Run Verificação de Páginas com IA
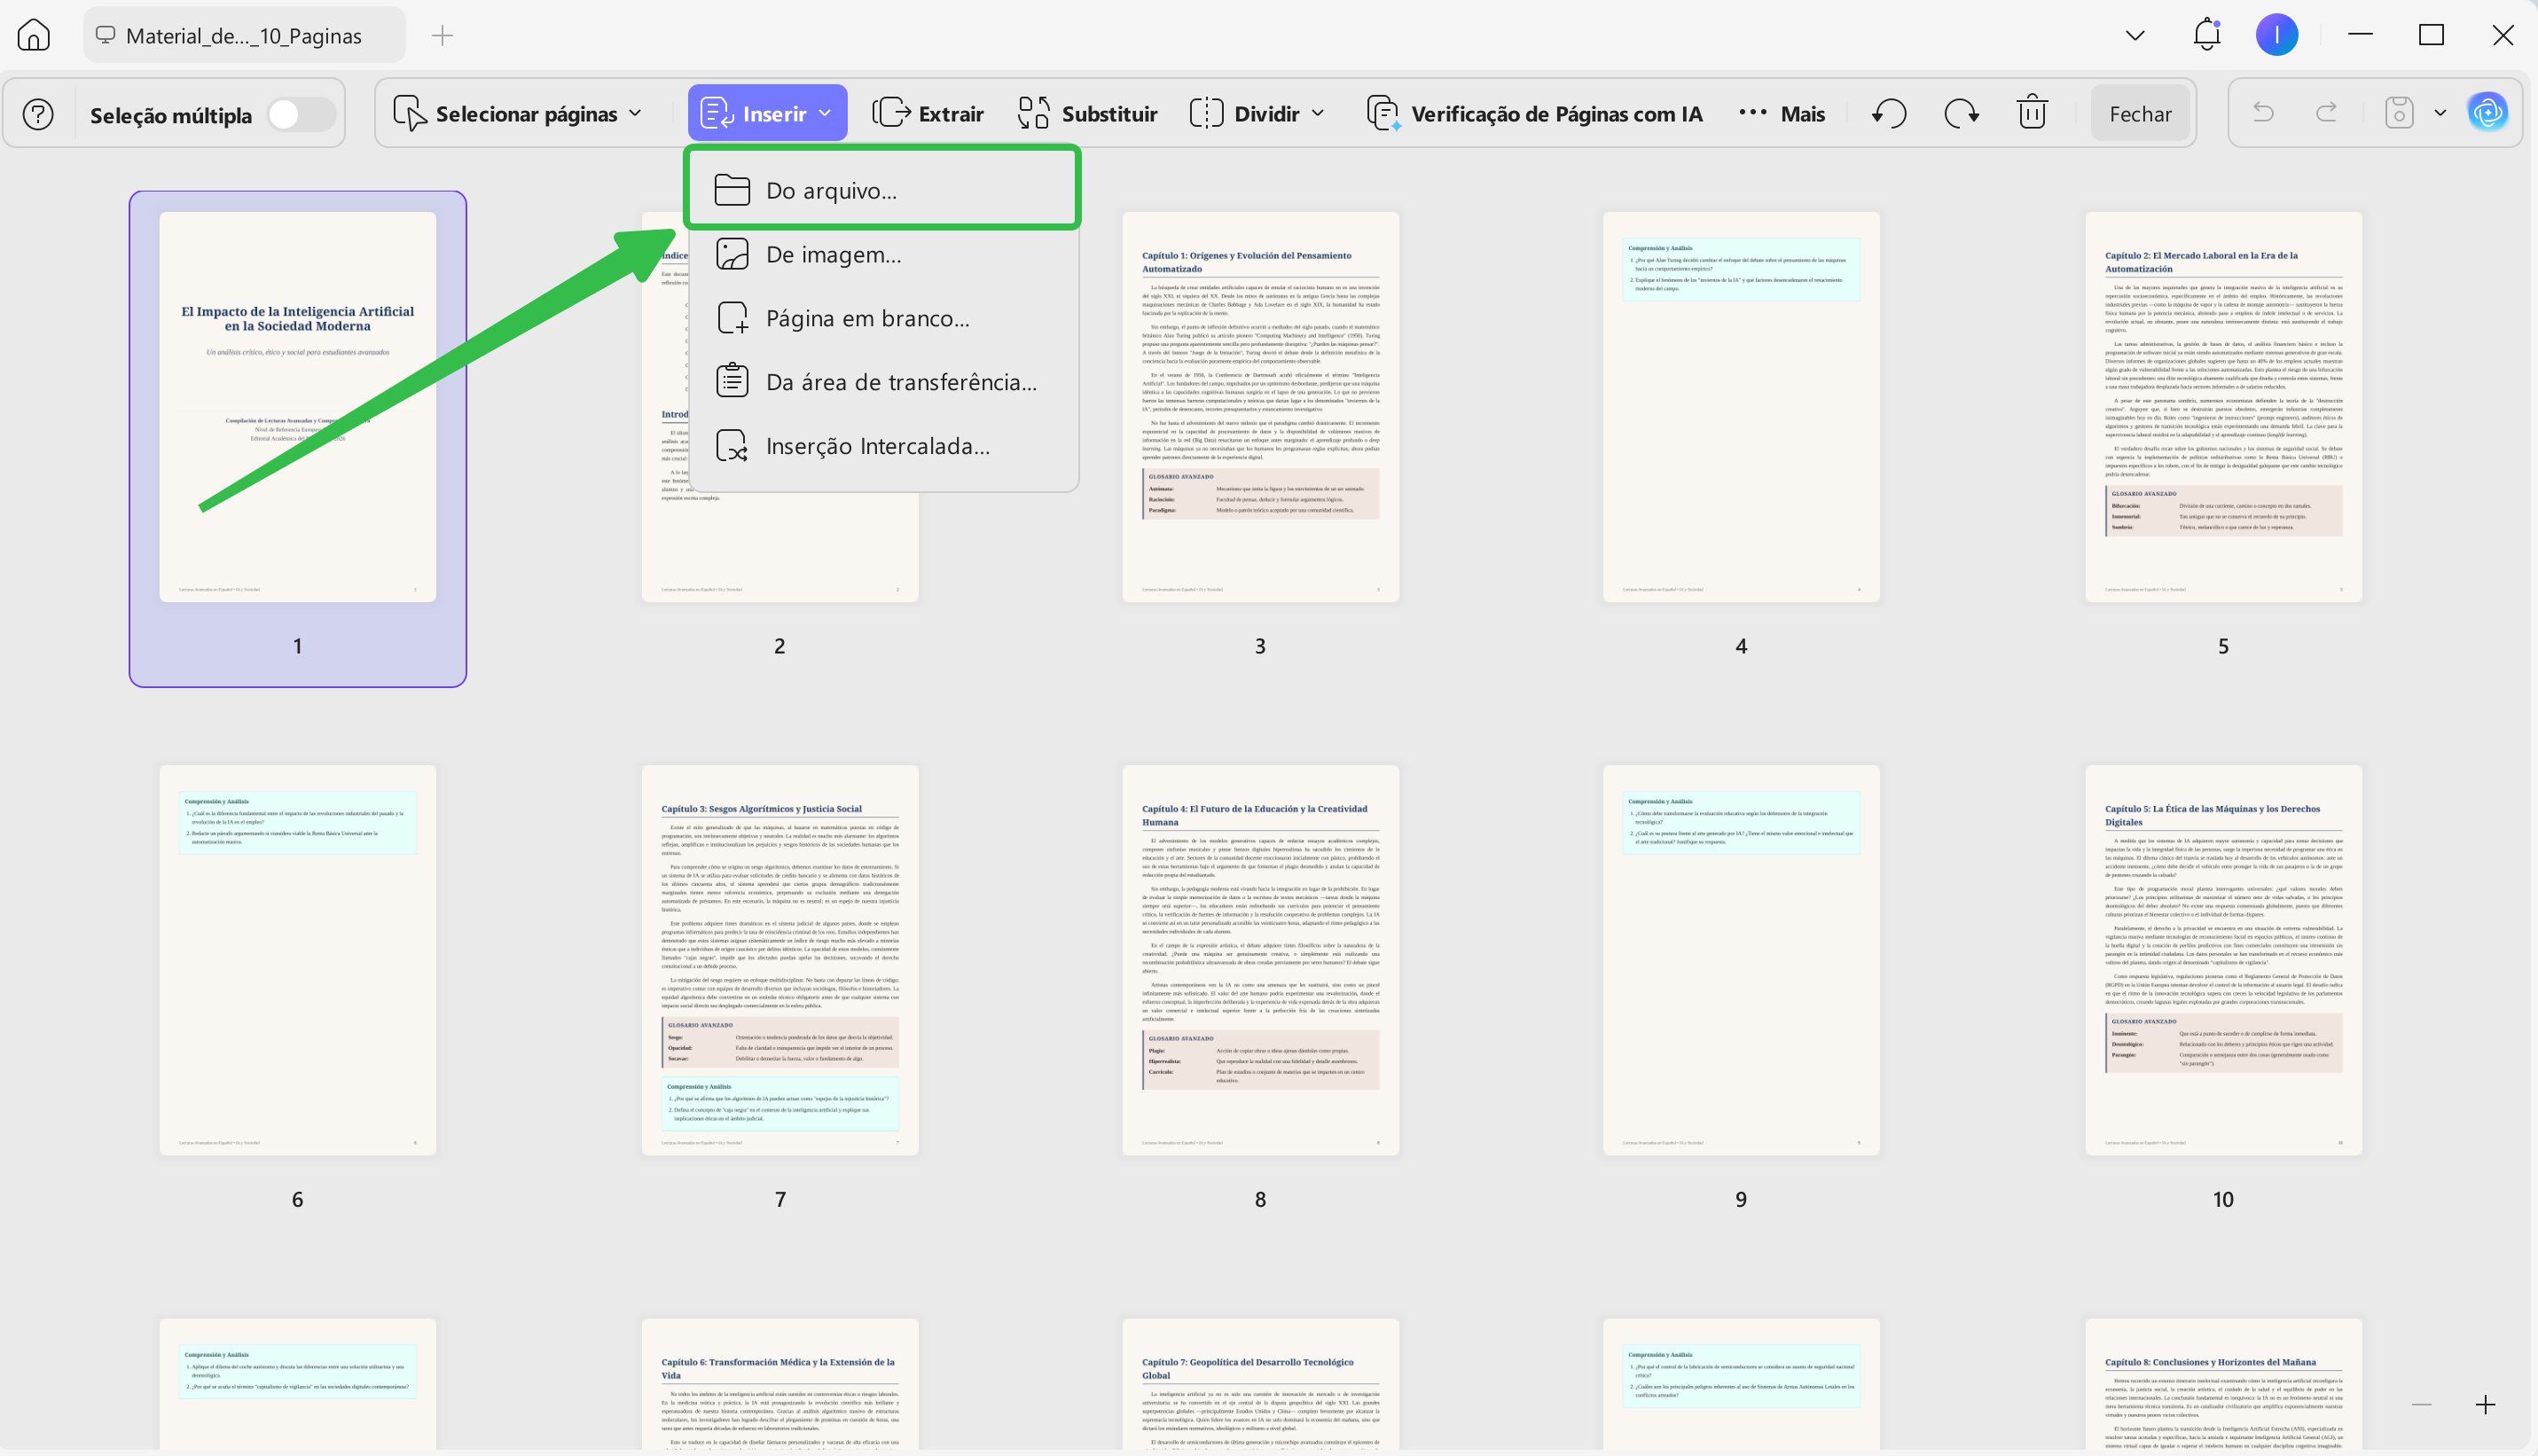 click(x=1534, y=113)
